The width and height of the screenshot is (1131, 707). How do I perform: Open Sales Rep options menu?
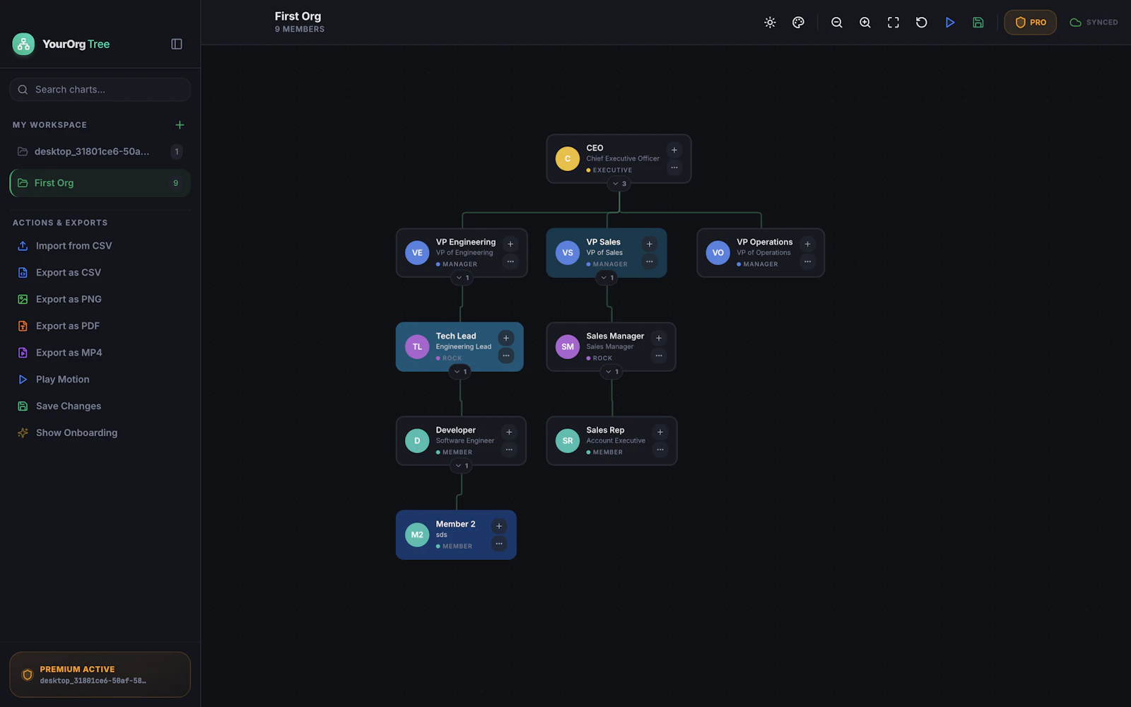click(x=660, y=450)
